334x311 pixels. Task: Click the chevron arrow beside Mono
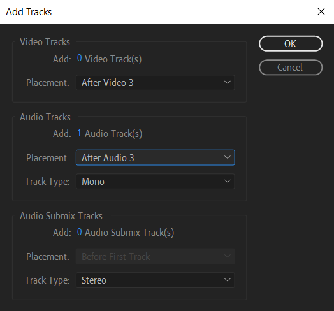pos(228,181)
